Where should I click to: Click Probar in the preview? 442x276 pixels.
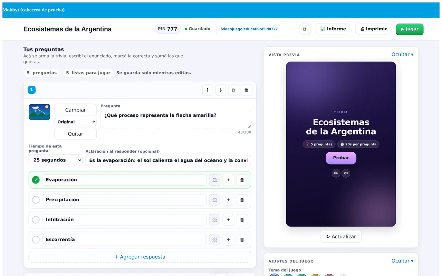pyautogui.click(x=341, y=158)
